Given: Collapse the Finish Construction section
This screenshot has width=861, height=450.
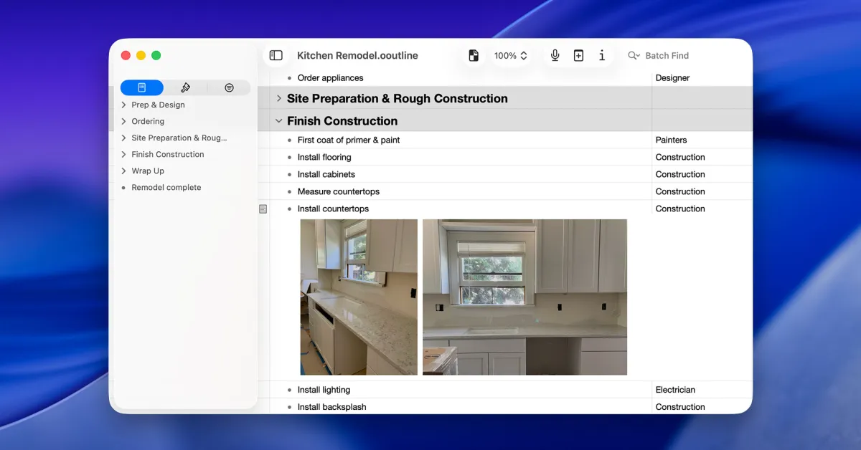Looking at the screenshot, I should point(279,121).
